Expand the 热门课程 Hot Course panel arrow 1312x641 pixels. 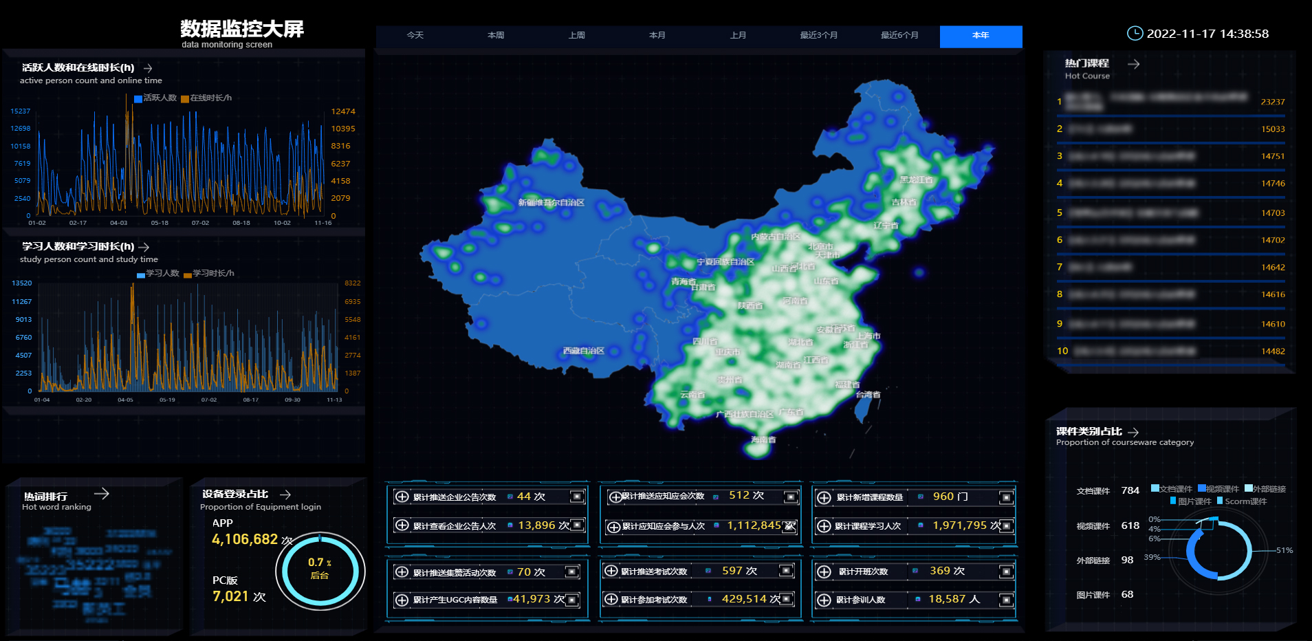click(x=1134, y=64)
